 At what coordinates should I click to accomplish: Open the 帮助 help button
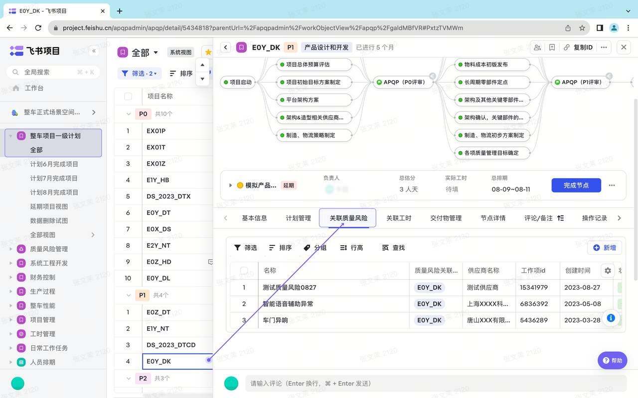(x=613, y=360)
